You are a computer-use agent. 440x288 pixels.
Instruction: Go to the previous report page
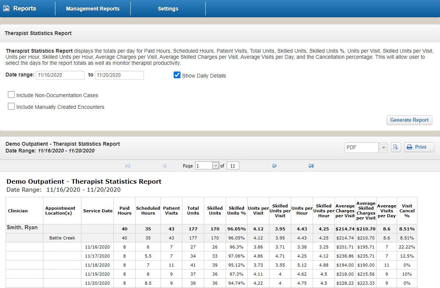(164, 166)
